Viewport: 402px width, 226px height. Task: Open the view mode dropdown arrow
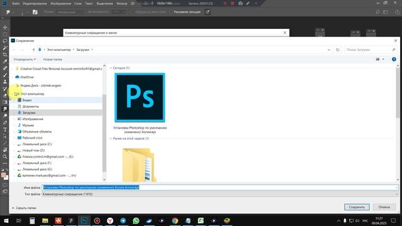tap(383, 59)
